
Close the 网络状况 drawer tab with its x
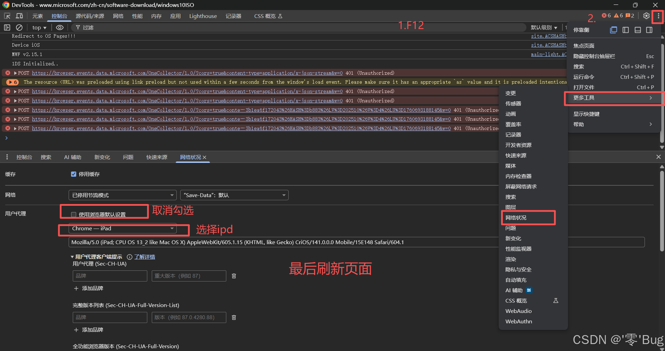click(x=204, y=157)
